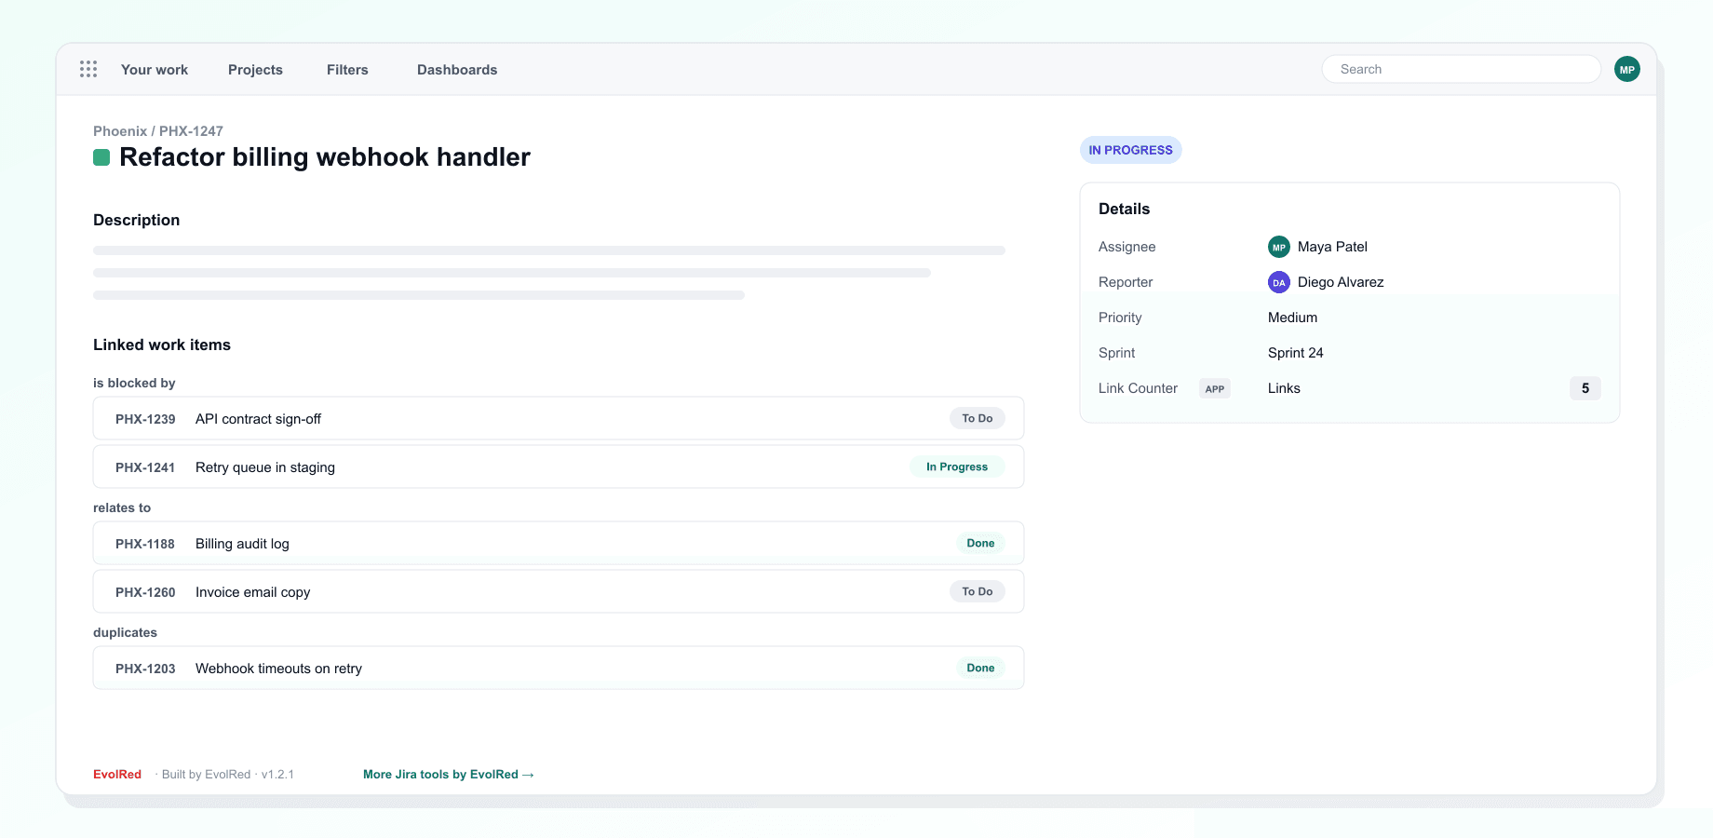Click the EvolRed brand link in the footer
The width and height of the screenshot is (1713, 838).
(x=117, y=775)
